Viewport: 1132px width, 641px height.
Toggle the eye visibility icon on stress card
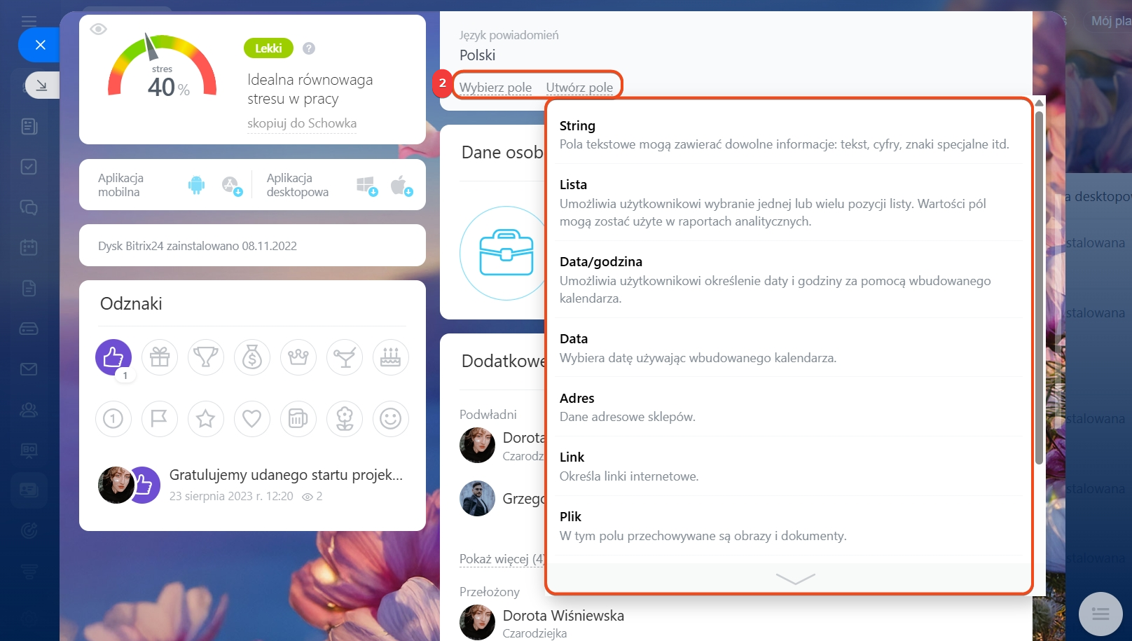click(98, 29)
